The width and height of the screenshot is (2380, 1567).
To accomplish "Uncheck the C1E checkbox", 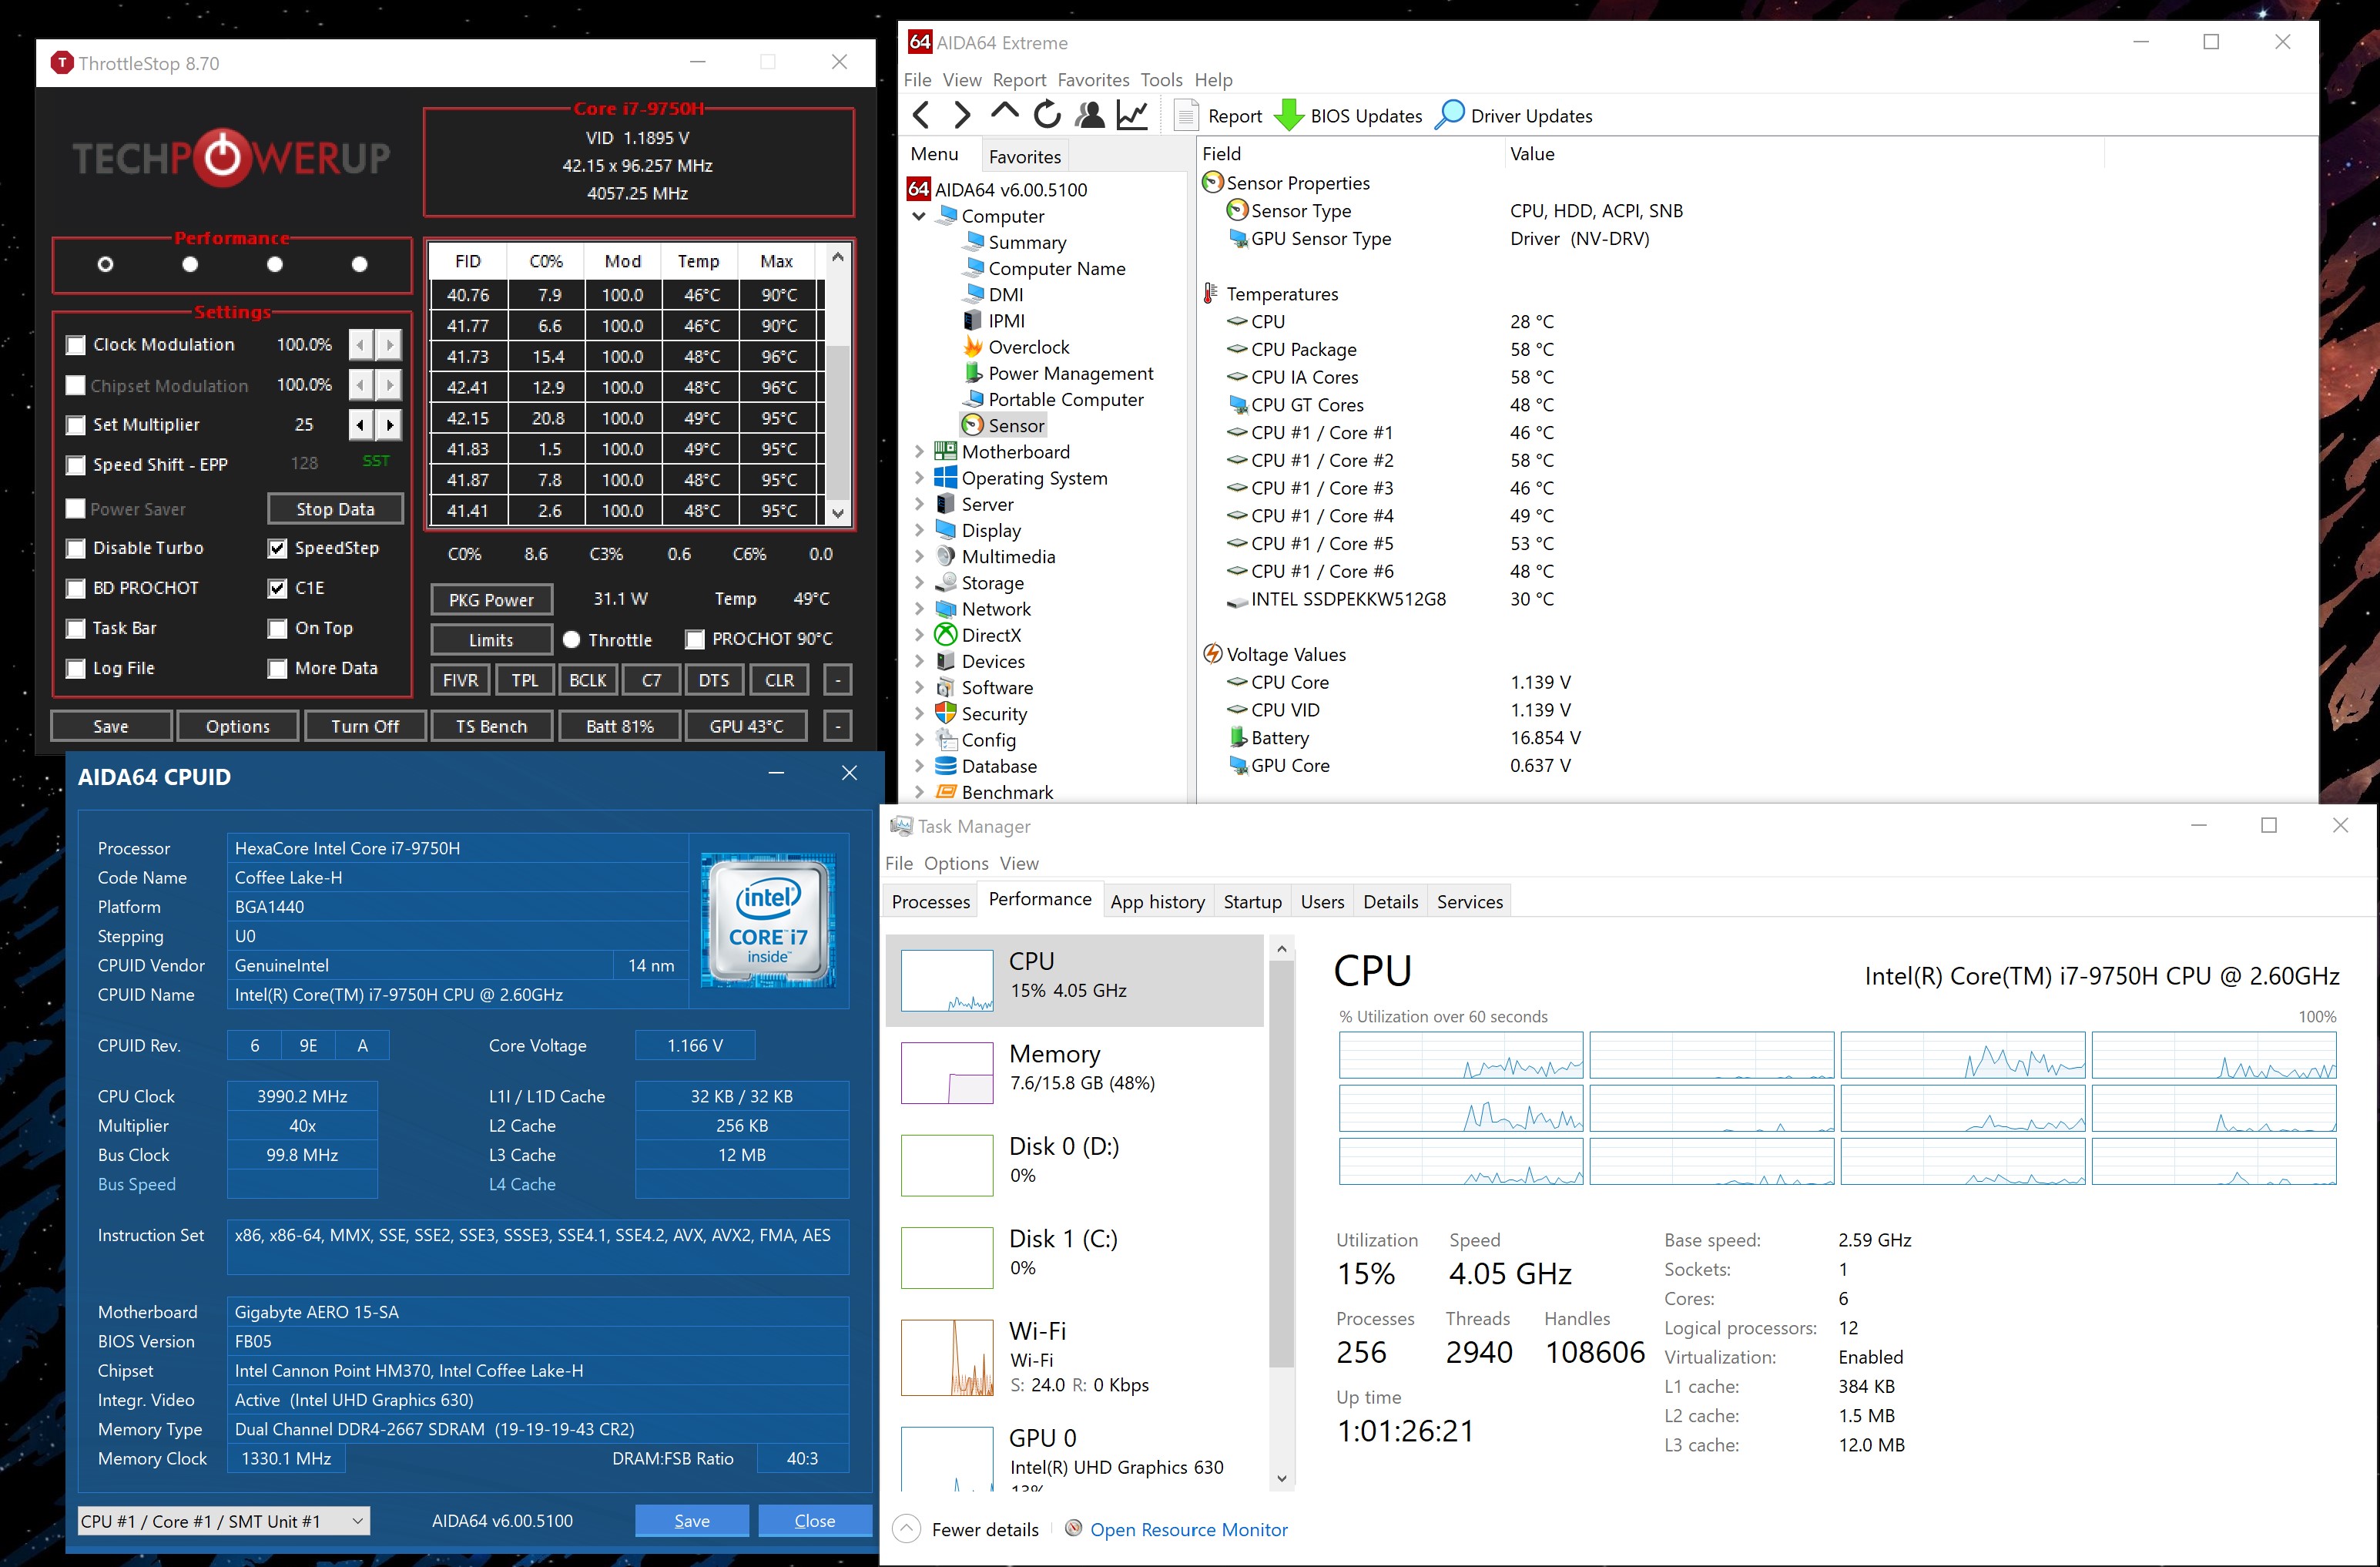I will pyautogui.click(x=277, y=588).
